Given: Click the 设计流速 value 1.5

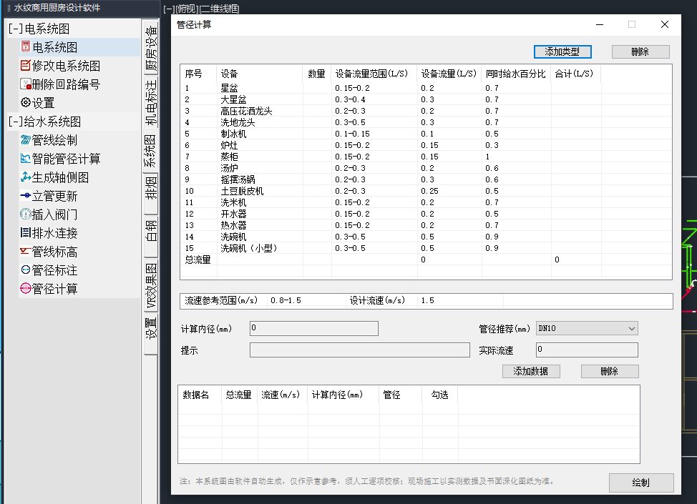Looking at the screenshot, I should click(428, 301).
